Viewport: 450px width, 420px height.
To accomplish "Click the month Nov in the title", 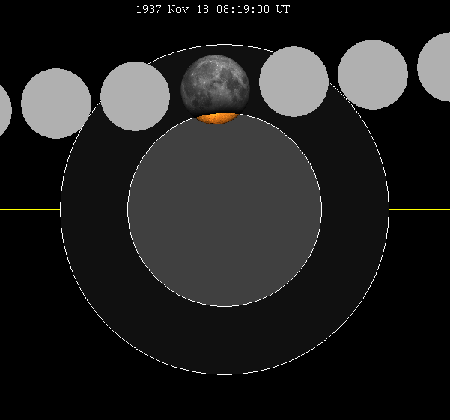I will 180,10.
